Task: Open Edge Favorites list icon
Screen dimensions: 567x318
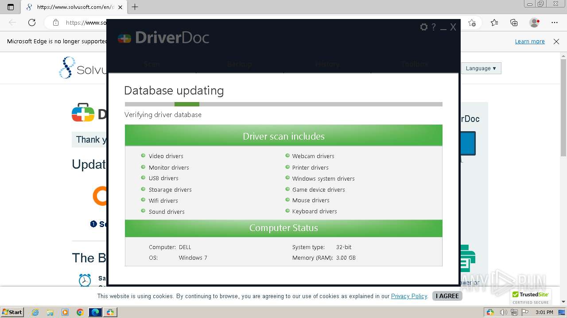Action: 494,23
